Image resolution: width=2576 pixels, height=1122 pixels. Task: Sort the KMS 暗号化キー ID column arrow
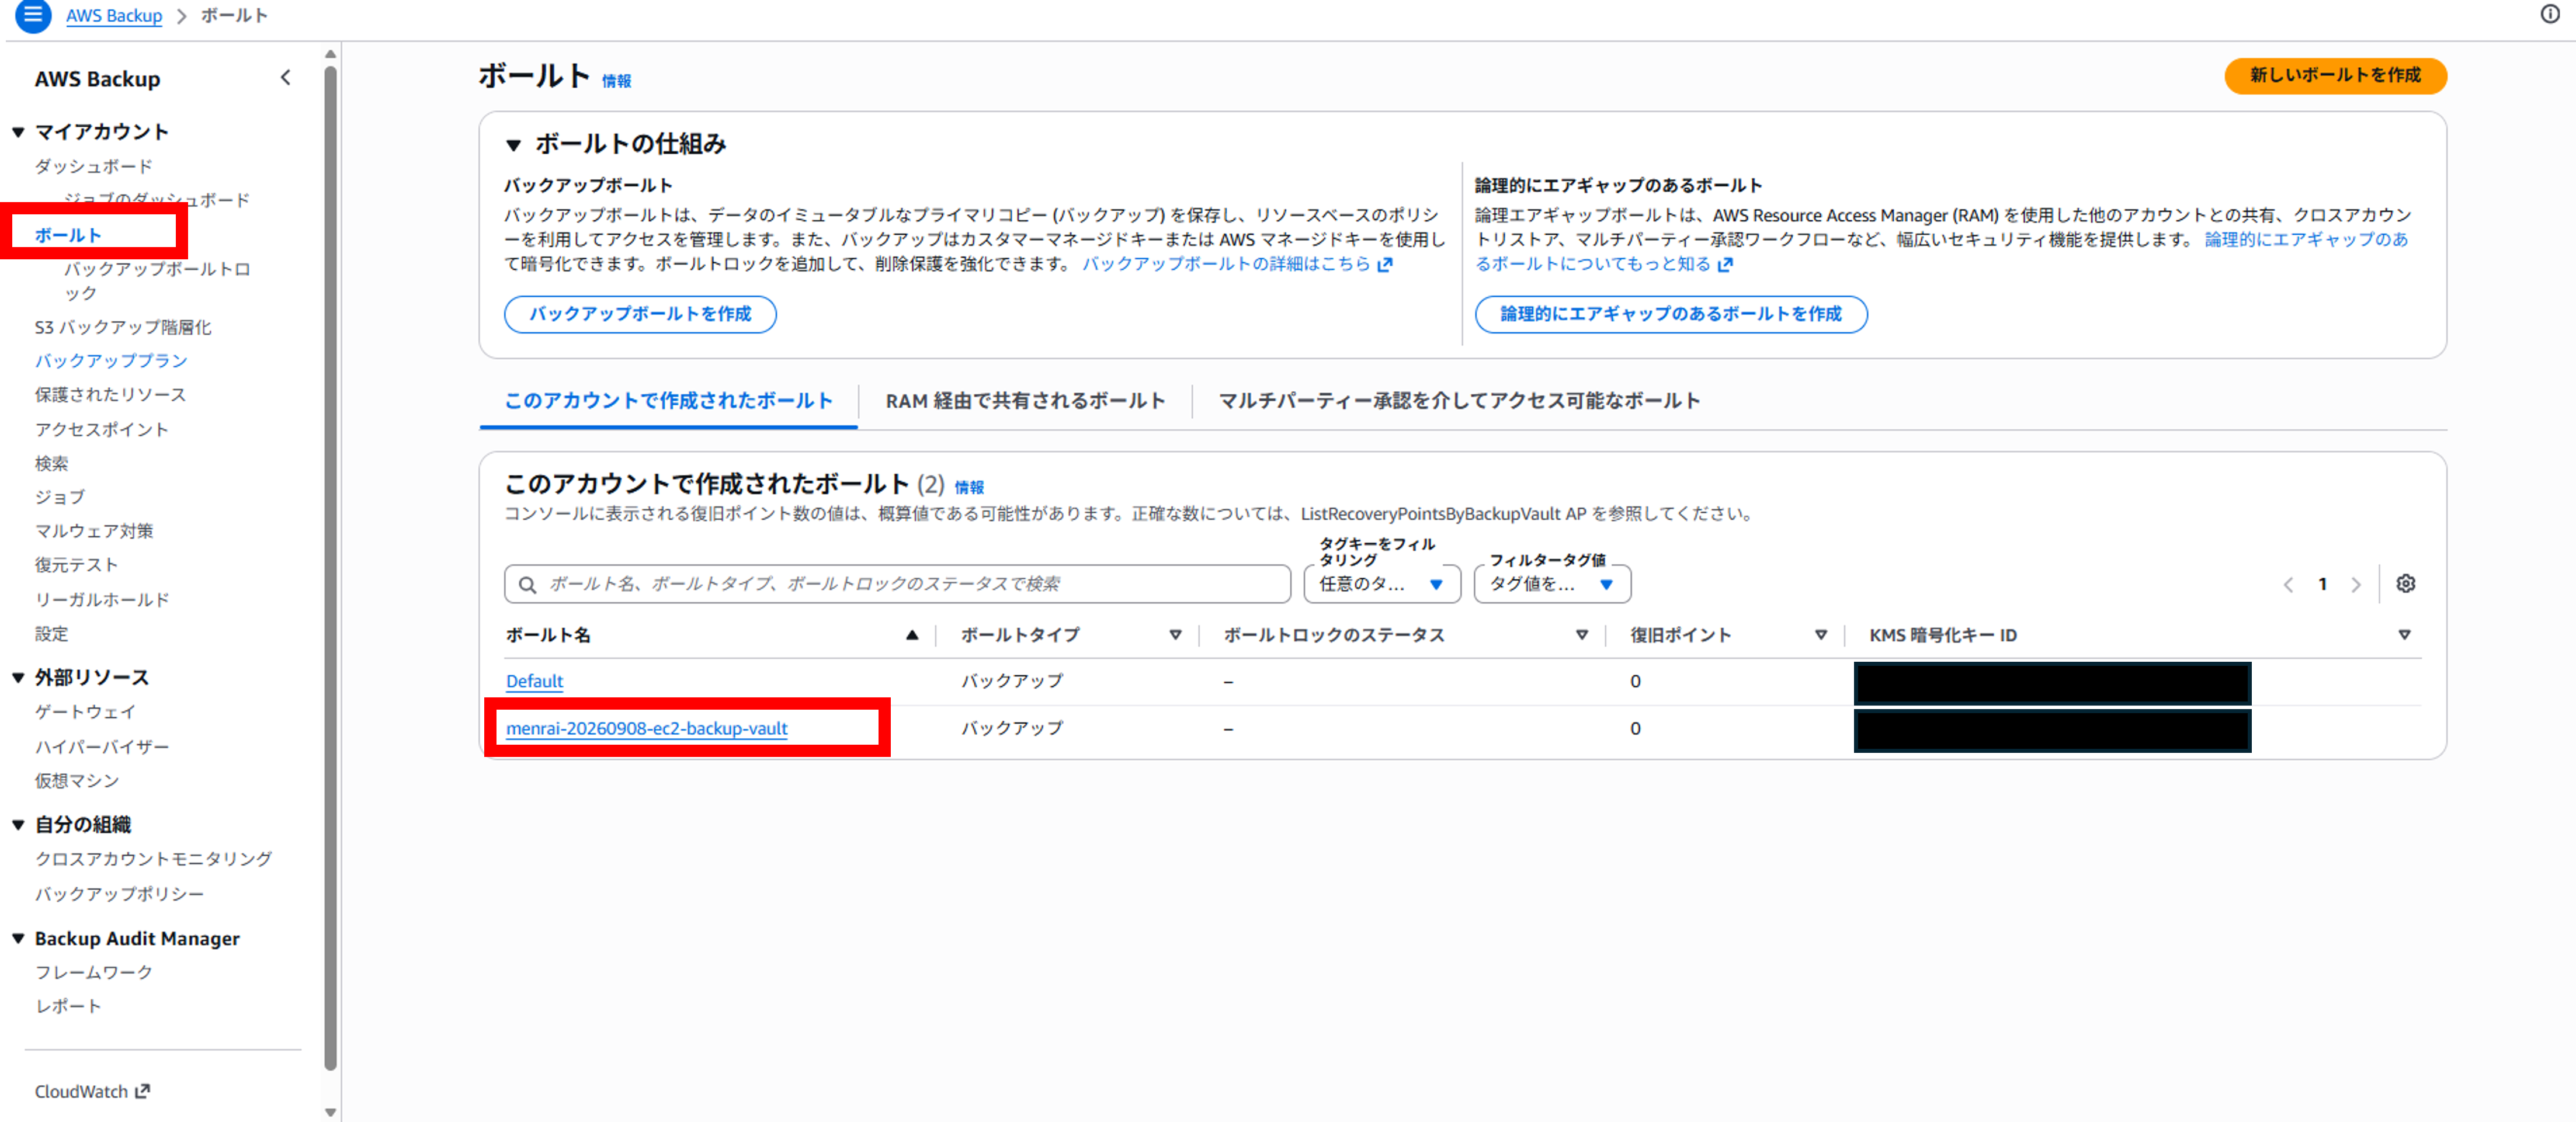2405,635
